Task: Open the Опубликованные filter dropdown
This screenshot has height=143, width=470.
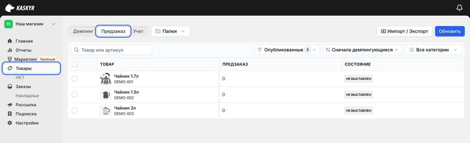Action: (x=287, y=50)
